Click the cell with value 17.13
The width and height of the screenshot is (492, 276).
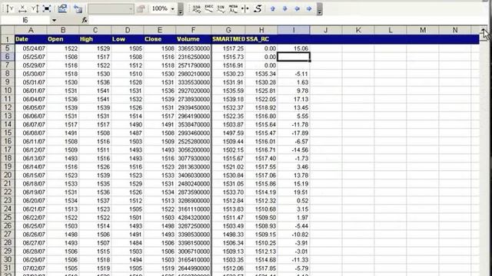point(294,99)
